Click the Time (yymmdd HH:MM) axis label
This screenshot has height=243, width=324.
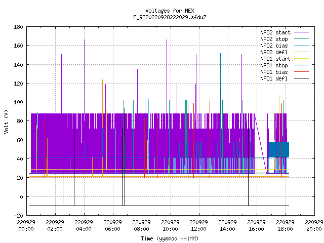tap(170, 238)
